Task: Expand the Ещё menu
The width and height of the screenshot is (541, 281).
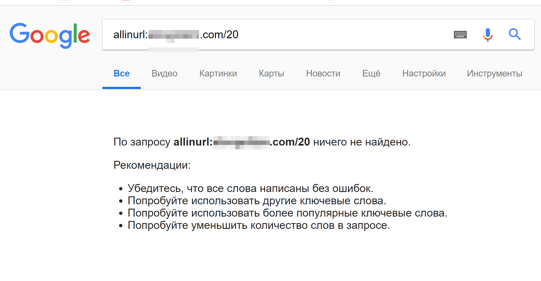Action: 371,73
